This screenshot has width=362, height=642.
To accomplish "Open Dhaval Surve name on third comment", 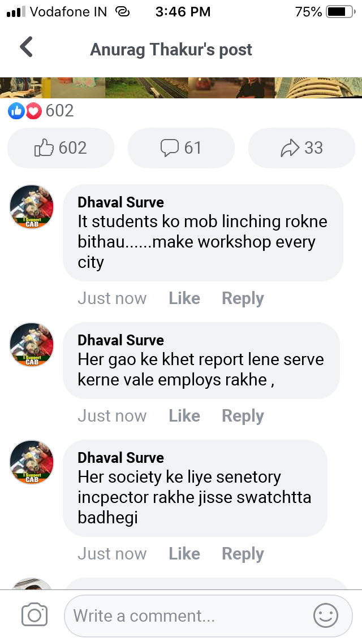I will click(x=121, y=458).
